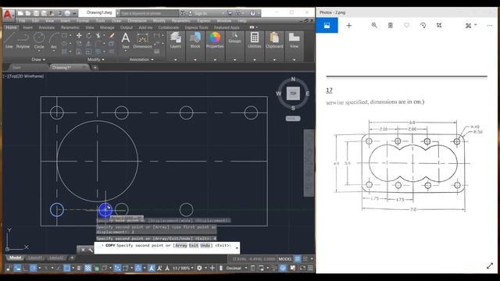
Task: Switch to the Layout1 tab
Action: coord(34,258)
